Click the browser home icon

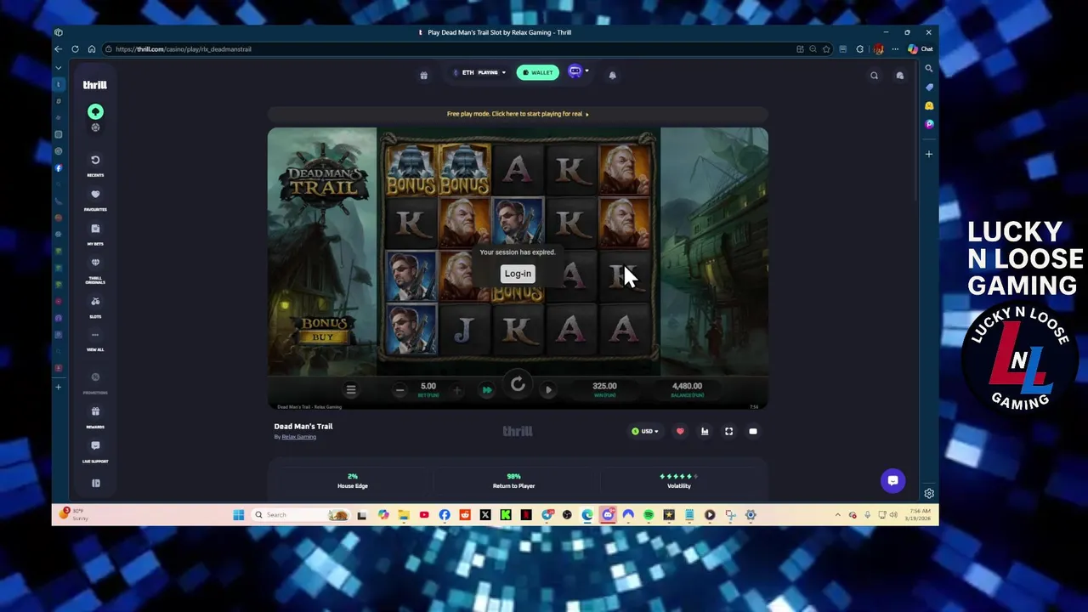(91, 49)
